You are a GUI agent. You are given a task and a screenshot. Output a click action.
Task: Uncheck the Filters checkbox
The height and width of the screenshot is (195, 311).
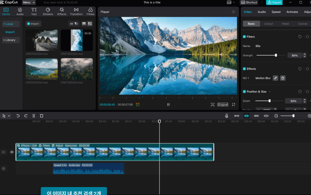click(x=244, y=37)
